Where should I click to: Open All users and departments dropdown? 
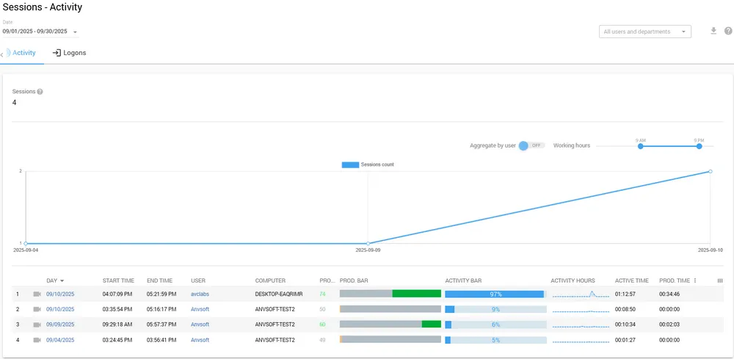(x=645, y=32)
